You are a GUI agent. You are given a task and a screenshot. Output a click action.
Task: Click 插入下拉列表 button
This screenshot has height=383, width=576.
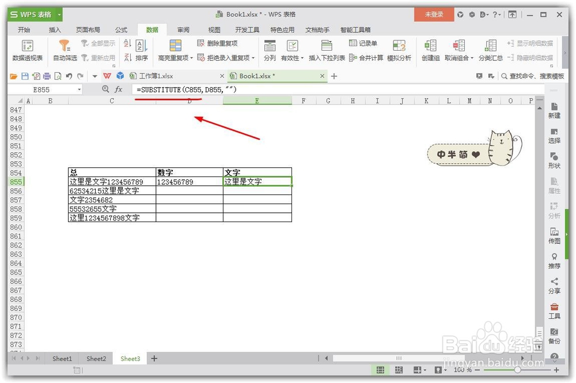tap(327, 51)
